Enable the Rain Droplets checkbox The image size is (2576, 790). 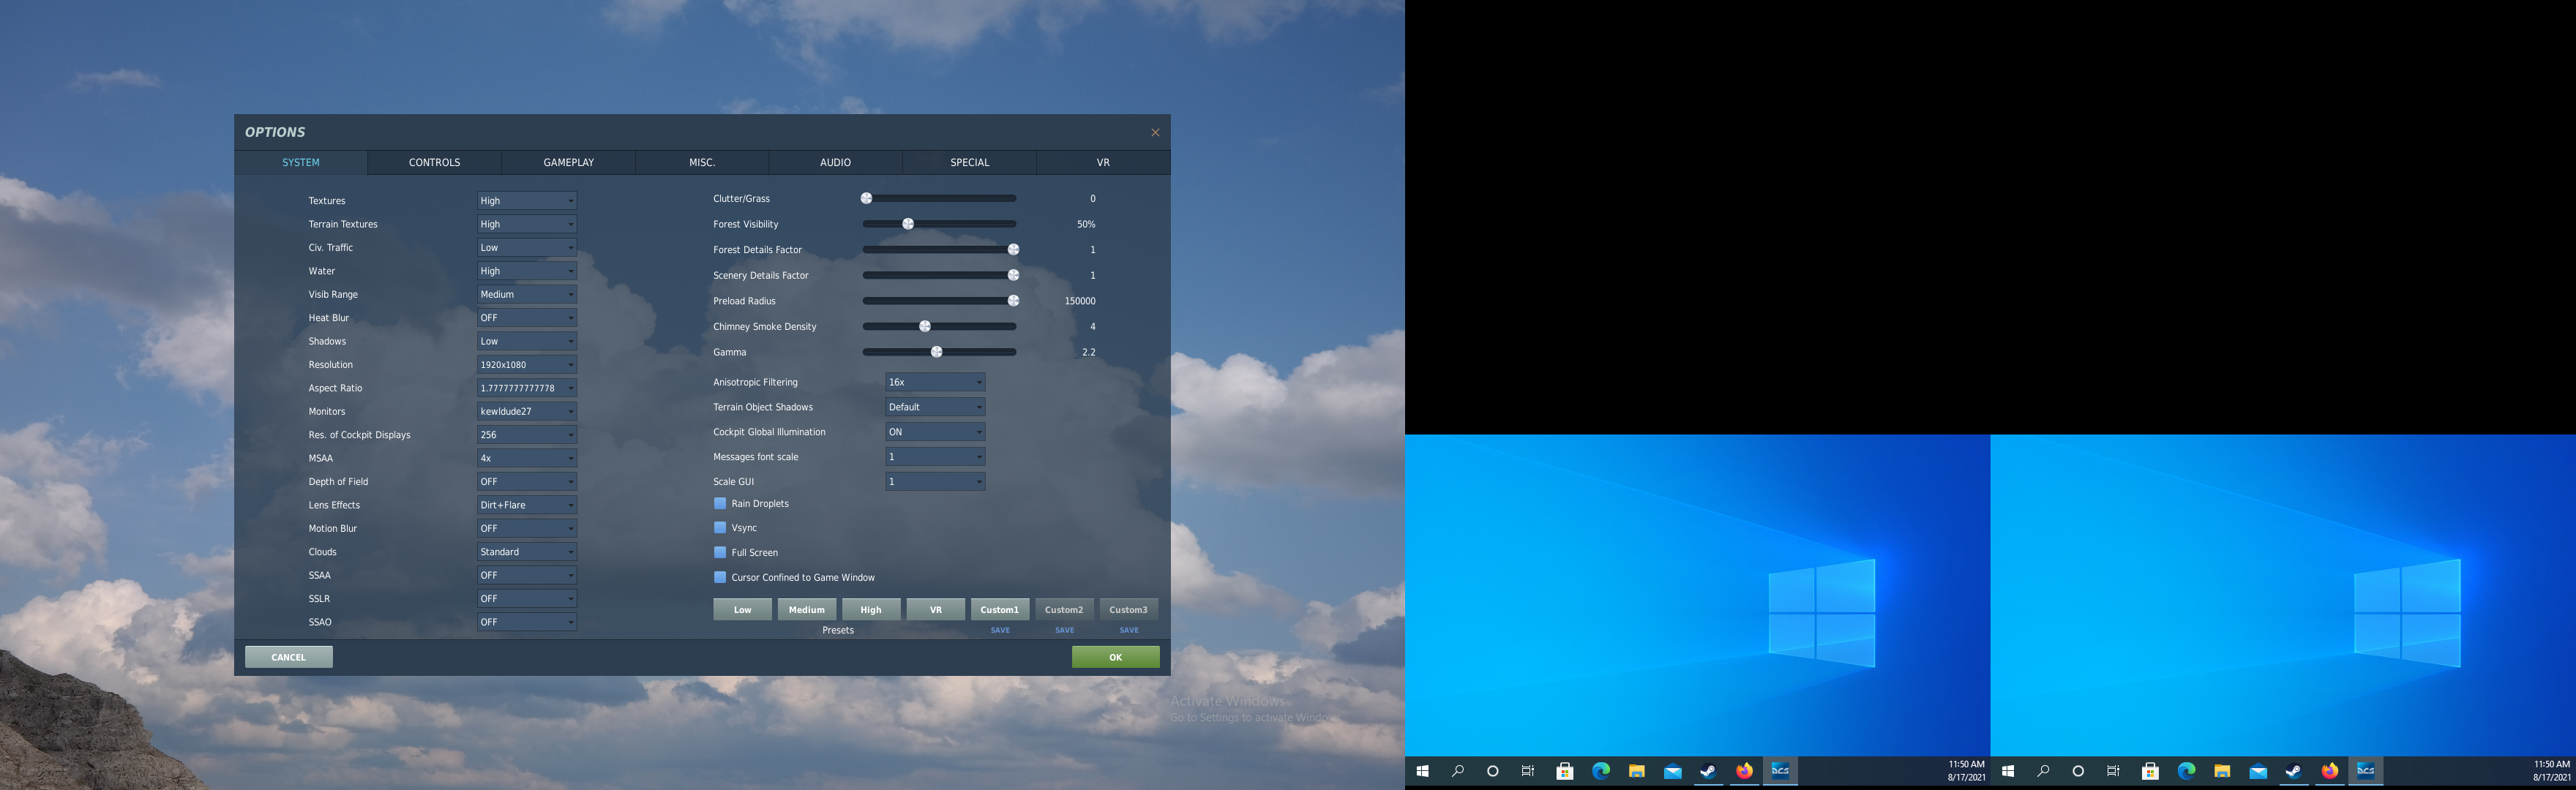pos(720,503)
